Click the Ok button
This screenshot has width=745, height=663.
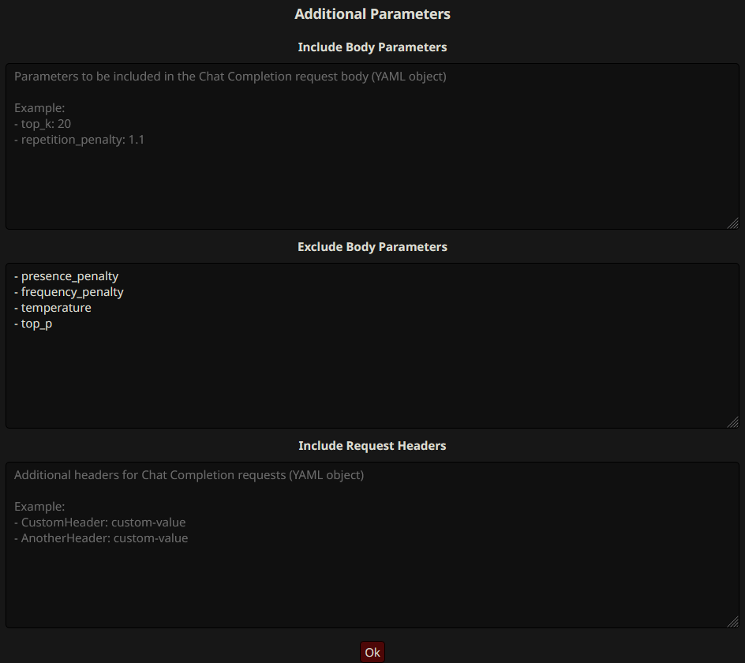372,652
